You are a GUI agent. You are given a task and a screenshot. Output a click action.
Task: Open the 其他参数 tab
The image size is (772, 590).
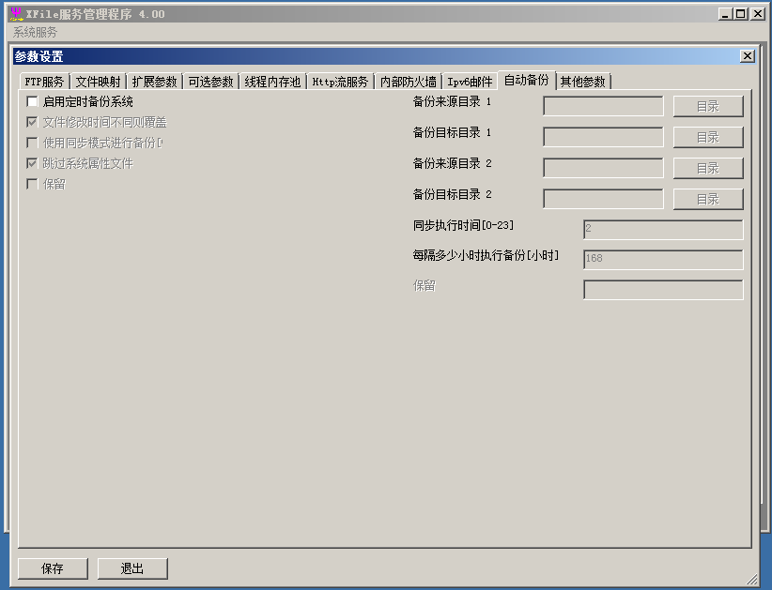583,82
